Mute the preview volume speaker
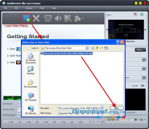 click(118, 120)
